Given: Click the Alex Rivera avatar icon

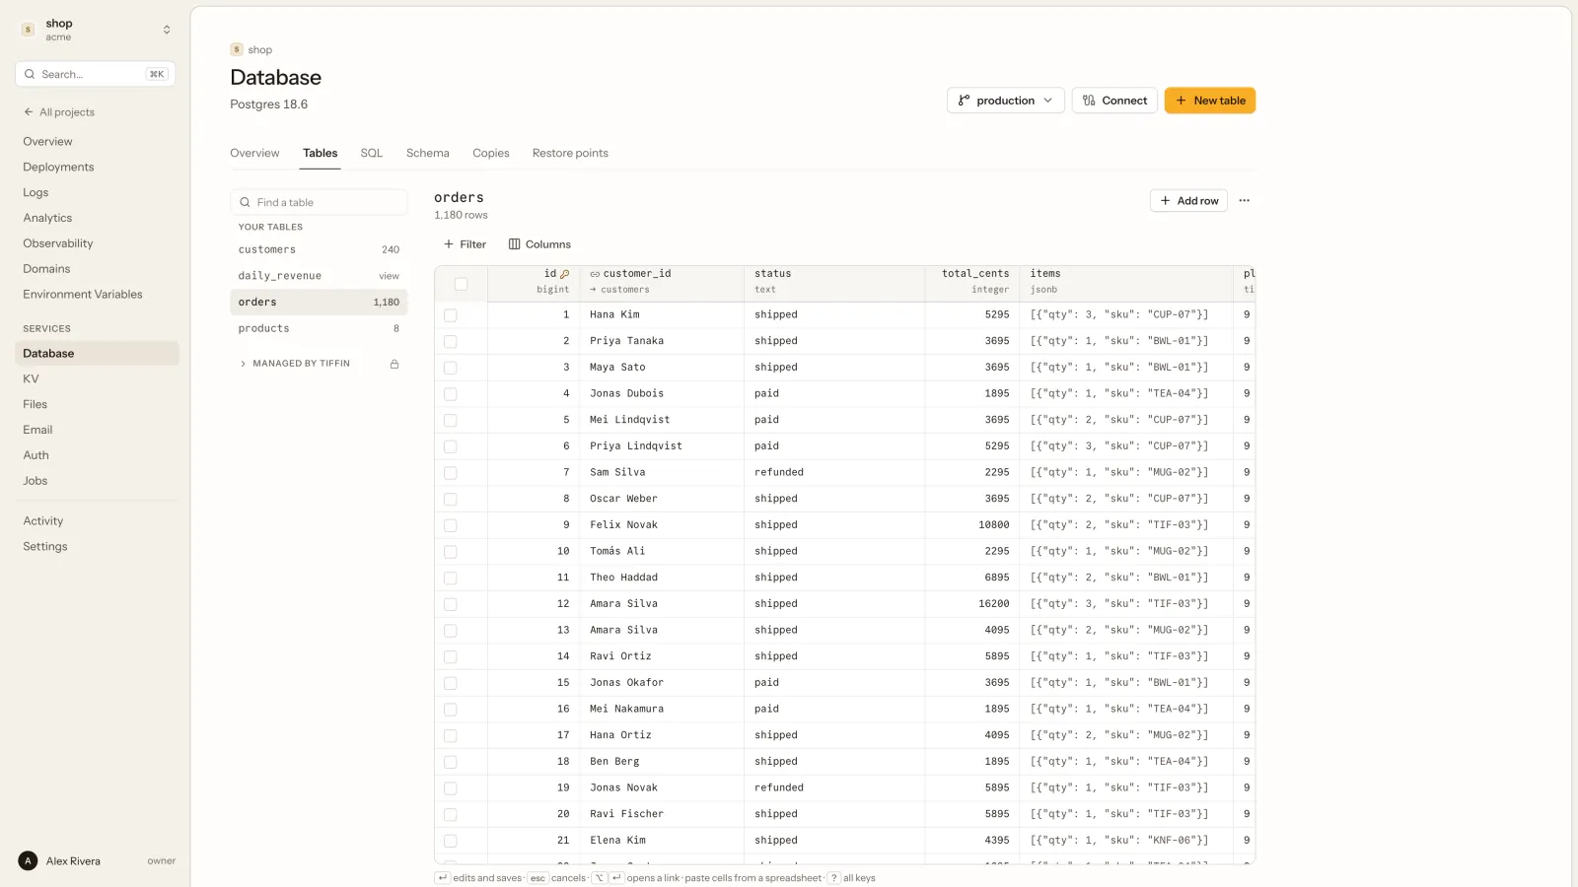Looking at the screenshot, I should pos(28,861).
